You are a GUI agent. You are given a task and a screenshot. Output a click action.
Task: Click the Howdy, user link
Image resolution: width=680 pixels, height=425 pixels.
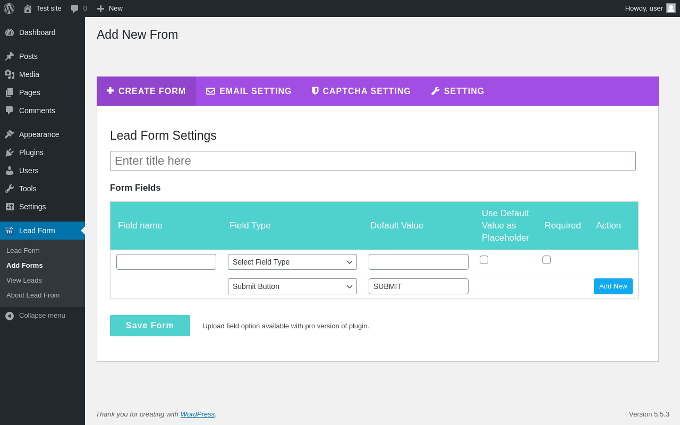pyautogui.click(x=644, y=8)
